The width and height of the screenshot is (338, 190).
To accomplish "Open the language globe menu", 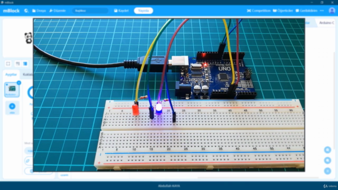I will [26, 11].
